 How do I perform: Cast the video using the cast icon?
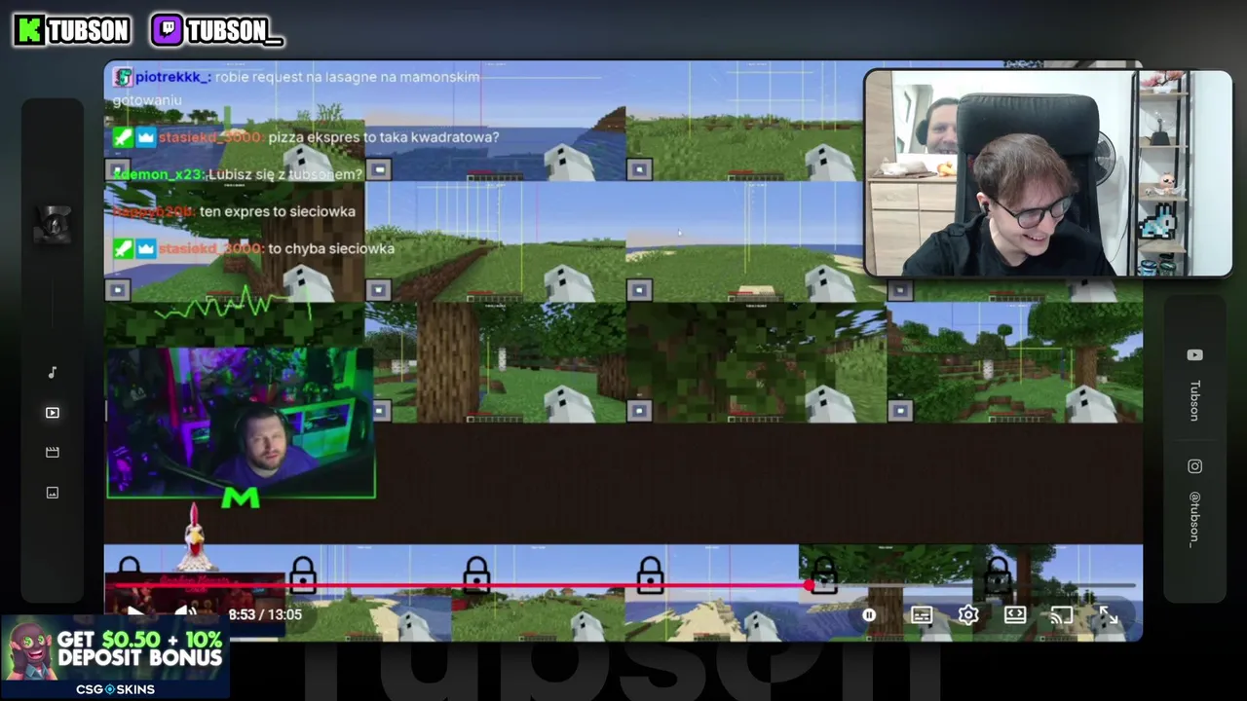pyautogui.click(x=1062, y=615)
